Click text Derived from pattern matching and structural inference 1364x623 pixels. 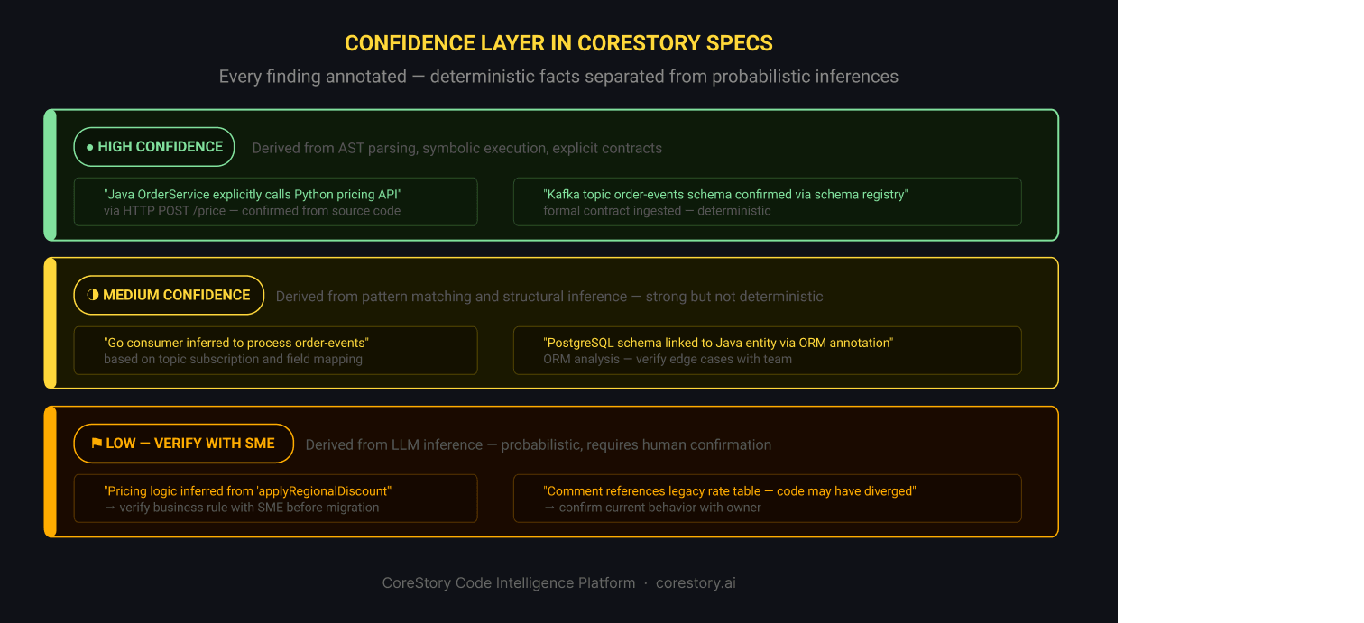(x=549, y=297)
